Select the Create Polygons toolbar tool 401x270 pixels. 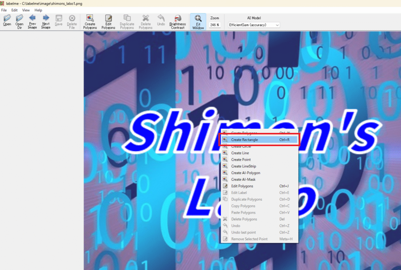90,22
